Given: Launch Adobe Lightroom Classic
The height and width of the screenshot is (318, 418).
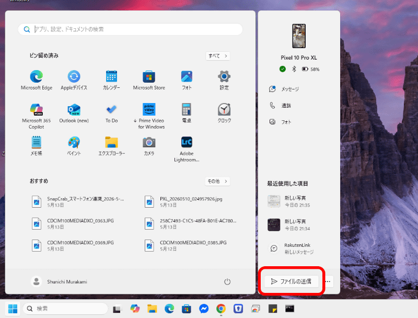Looking at the screenshot, I should click(x=187, y=149).
